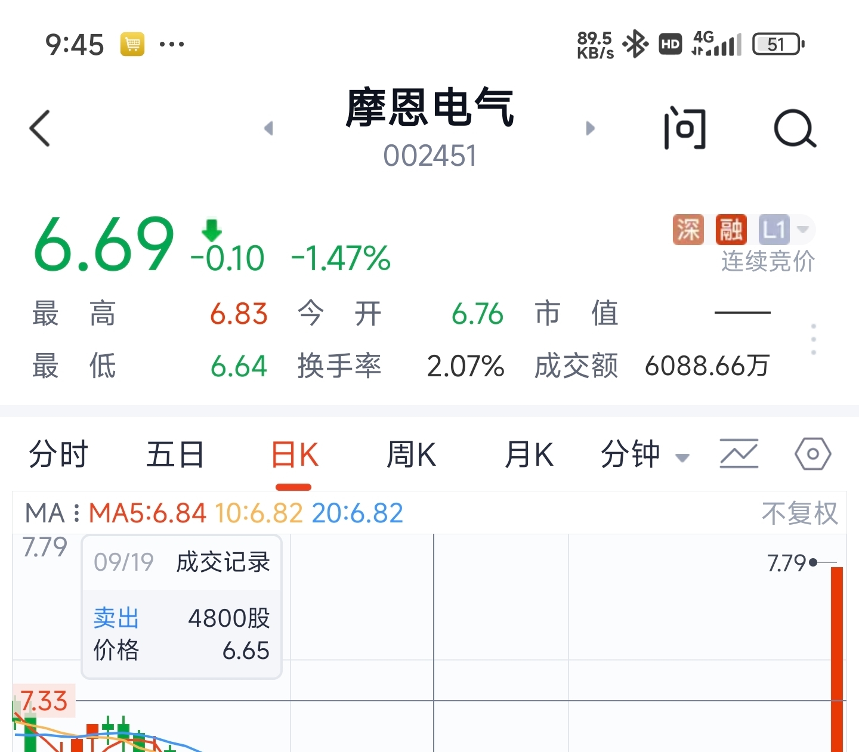The width and height of the screenshot is (859, 752).
Task: Tap the 09/19 date in trade popup
Action: pos(123,562)
